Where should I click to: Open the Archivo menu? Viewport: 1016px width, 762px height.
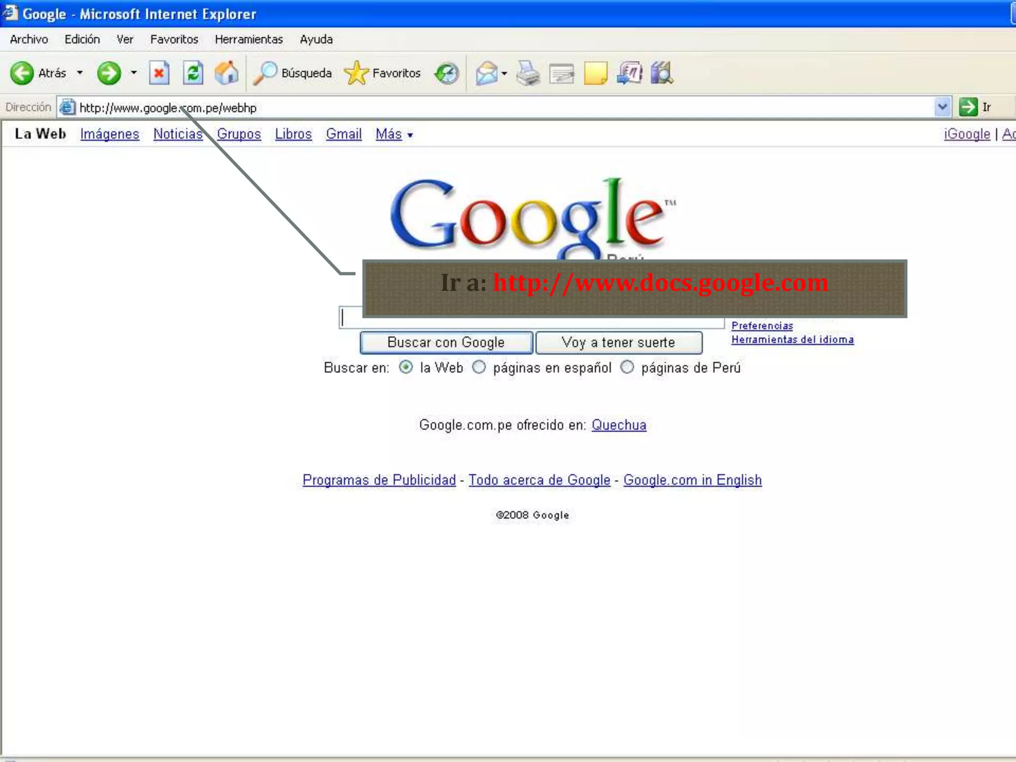click(x=29, y=39)
